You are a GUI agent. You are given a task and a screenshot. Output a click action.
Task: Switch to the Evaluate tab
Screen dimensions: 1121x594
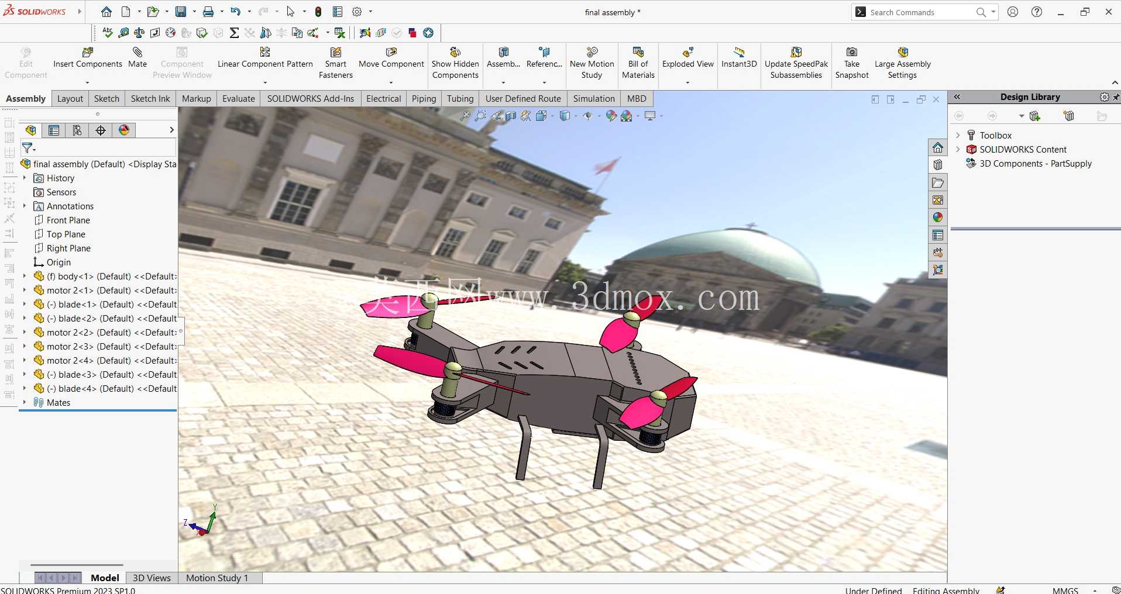coord(238,99)
